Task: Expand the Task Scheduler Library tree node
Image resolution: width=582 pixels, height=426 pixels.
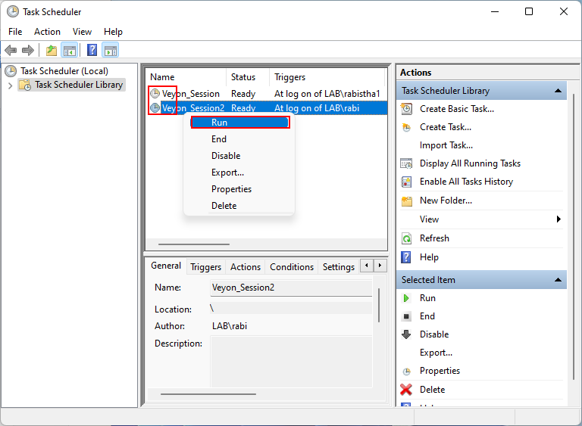Action: point(10,86)
